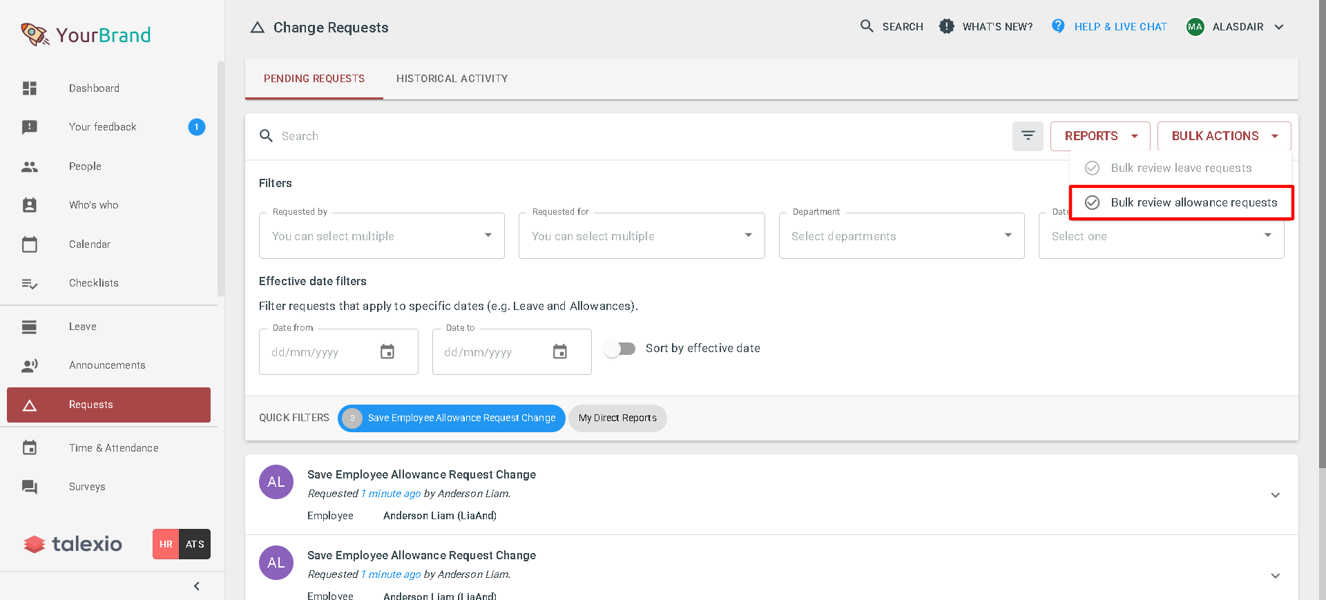Click the first Save Employee Allowance Request Change title
1326x600 pixels.
[421, 474]
